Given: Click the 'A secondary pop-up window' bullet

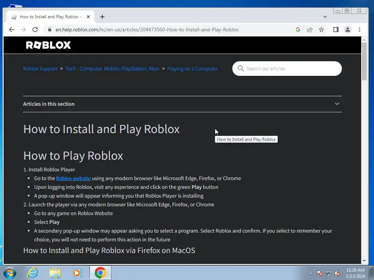Looking at the screenshot, I should point(183,235).
